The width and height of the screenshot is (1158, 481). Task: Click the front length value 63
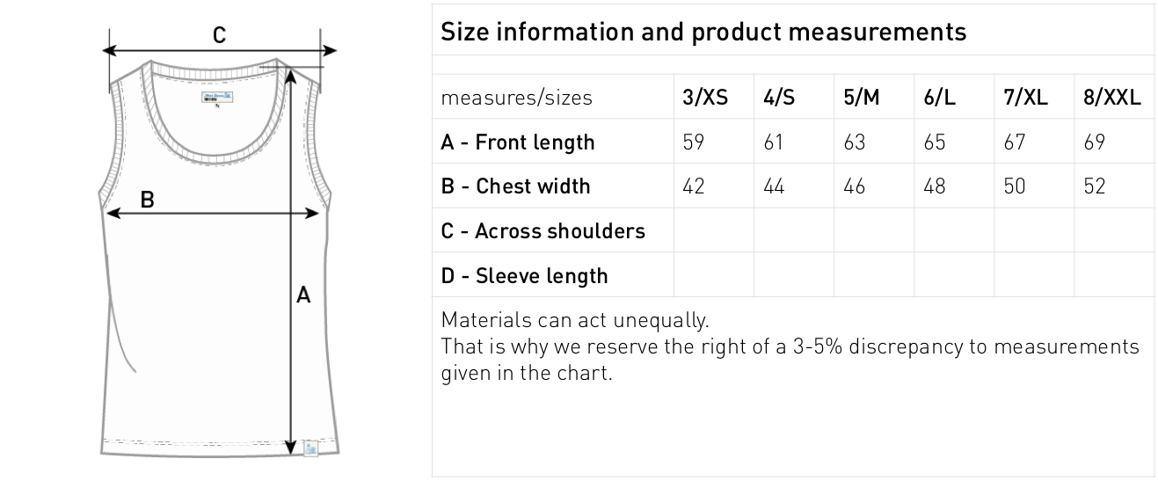point(854,142)
